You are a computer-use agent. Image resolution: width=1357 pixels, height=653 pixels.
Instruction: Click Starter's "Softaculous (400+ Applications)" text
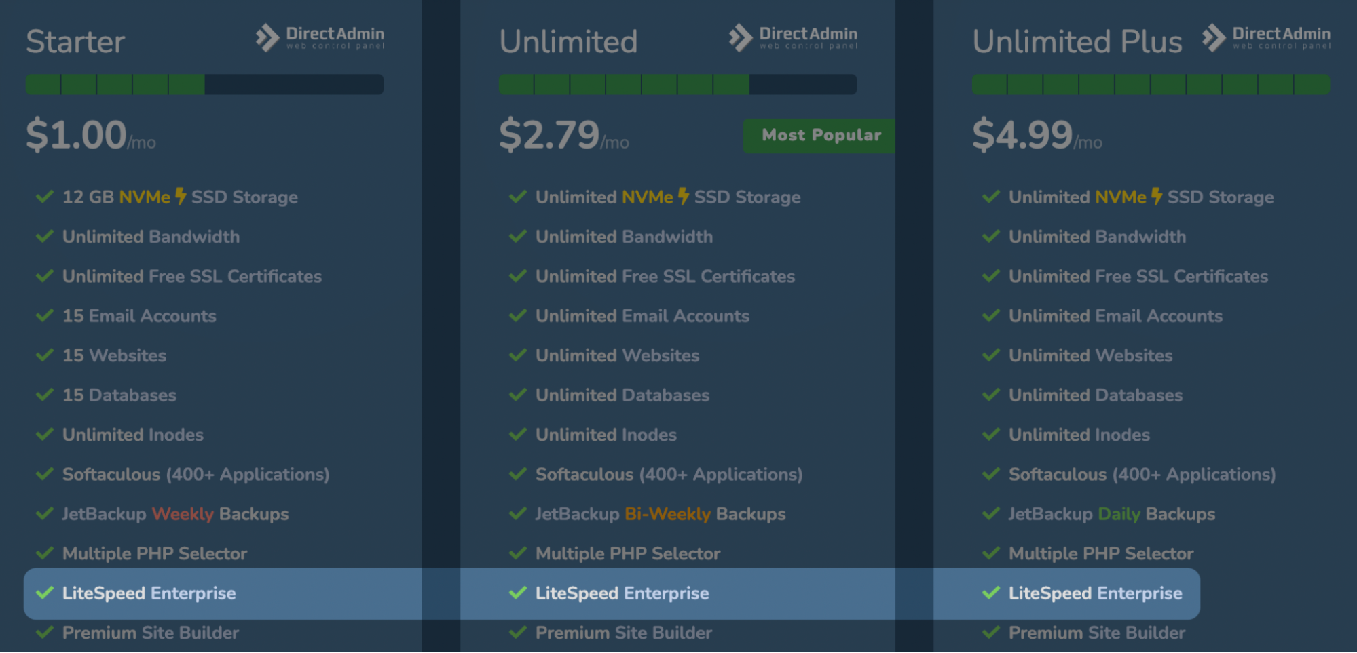click(x=196, y=475)
